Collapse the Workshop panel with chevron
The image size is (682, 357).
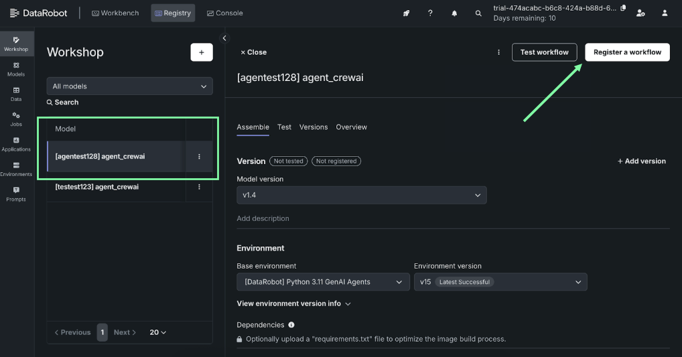(224, 38)
